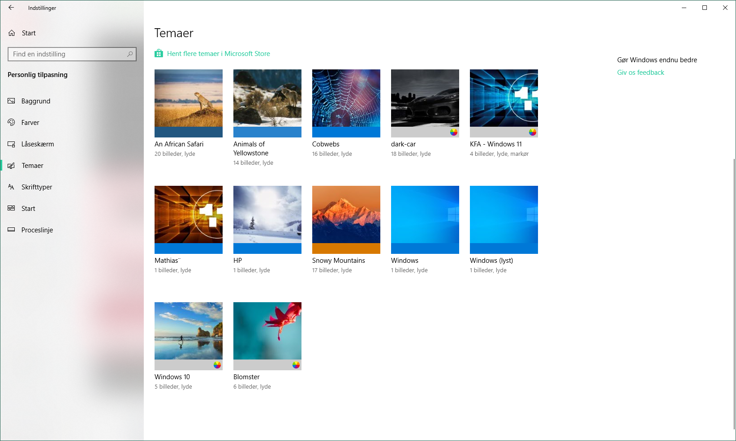This screenshot has width=736, height=441.
Task: Click the Microsoft Store shopping bag icon
Action: tap(159, 53)
